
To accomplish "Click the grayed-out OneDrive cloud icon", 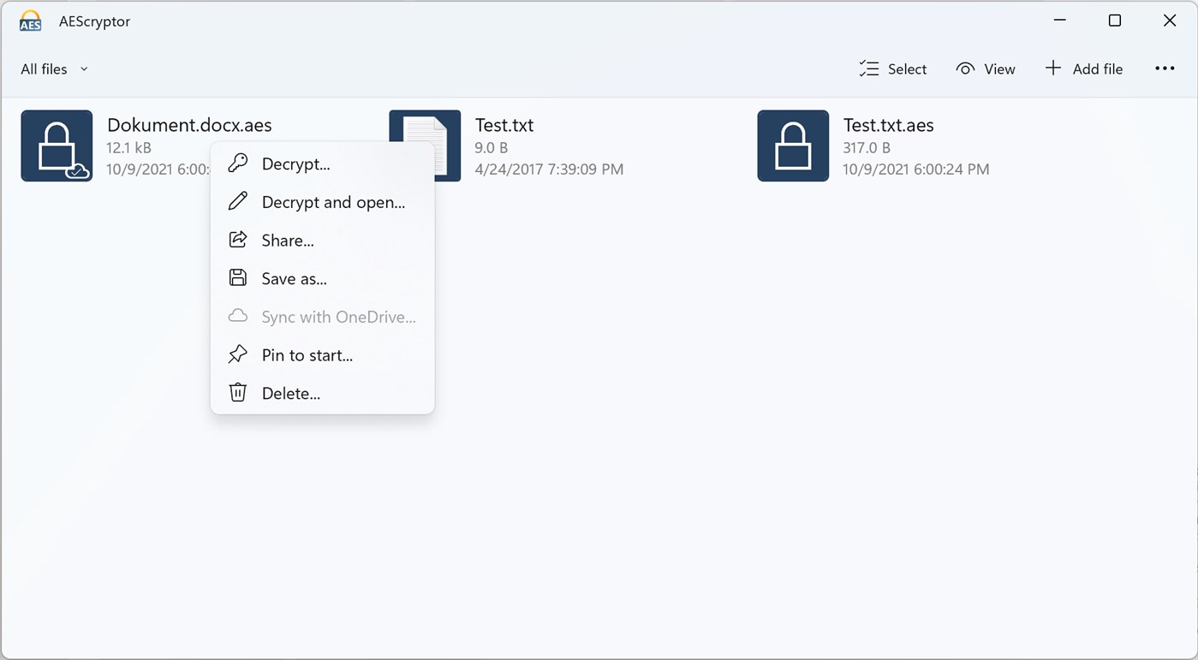I will 237,316.
